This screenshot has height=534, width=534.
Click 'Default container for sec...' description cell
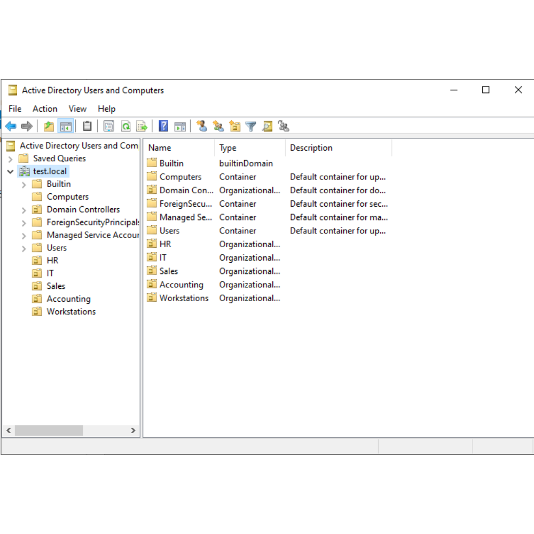coord(339,203)
